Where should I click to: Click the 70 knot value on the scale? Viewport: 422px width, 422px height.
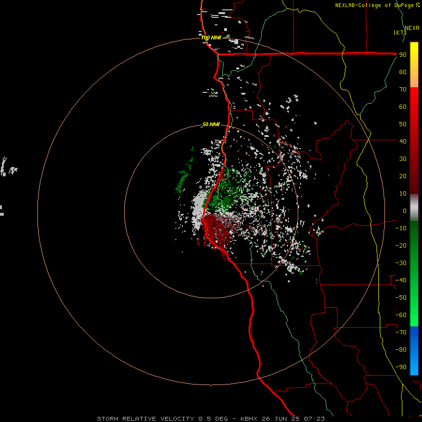403,90
